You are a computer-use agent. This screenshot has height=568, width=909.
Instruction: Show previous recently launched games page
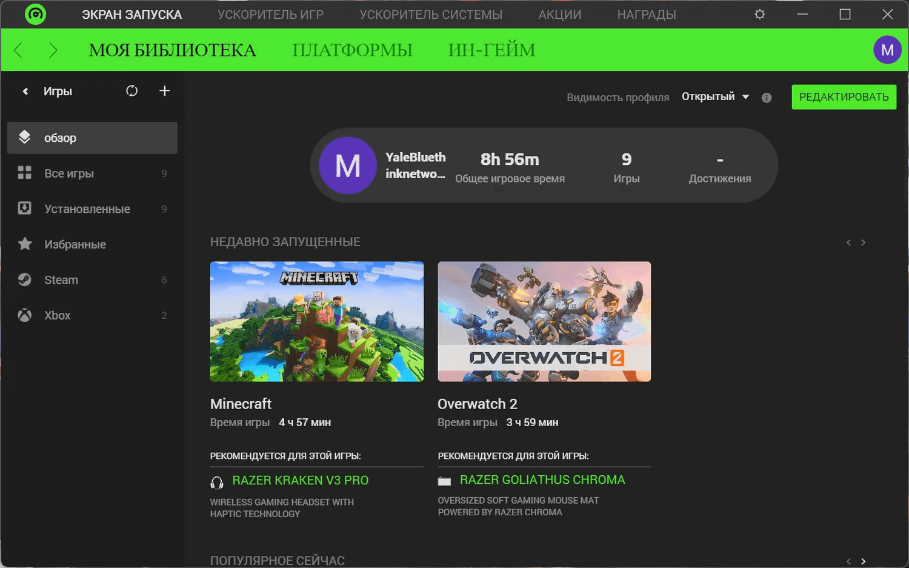(848, 242)
